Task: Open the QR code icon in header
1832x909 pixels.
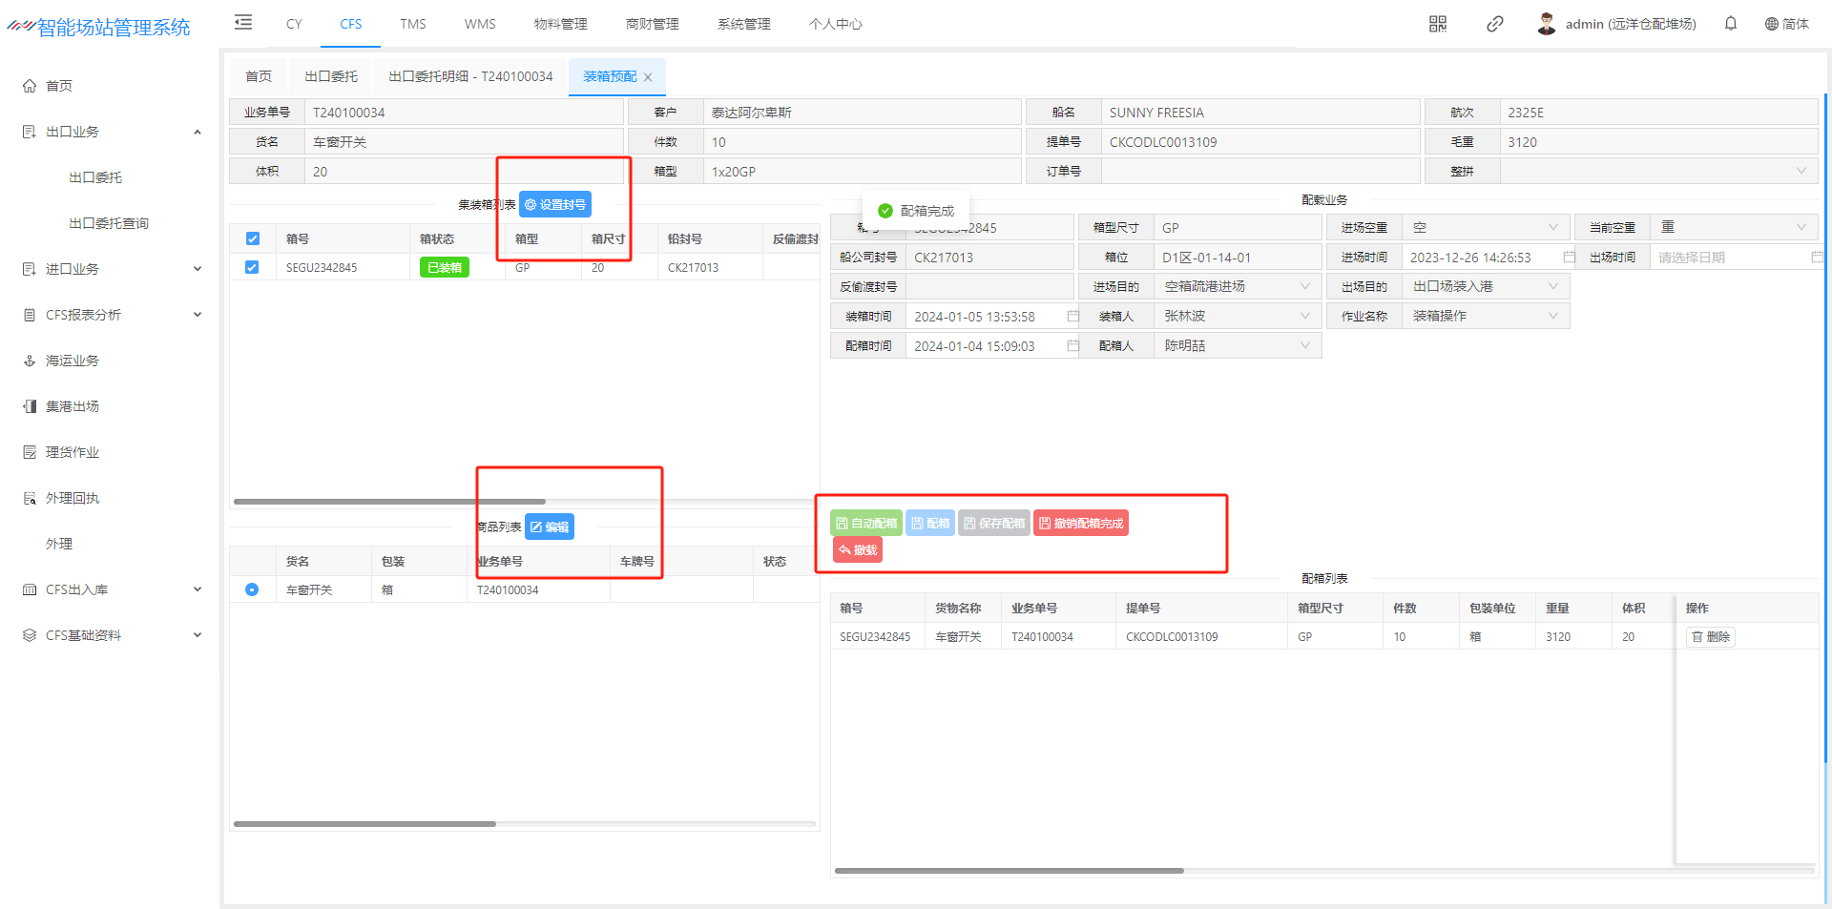Action: point(1437,24)
